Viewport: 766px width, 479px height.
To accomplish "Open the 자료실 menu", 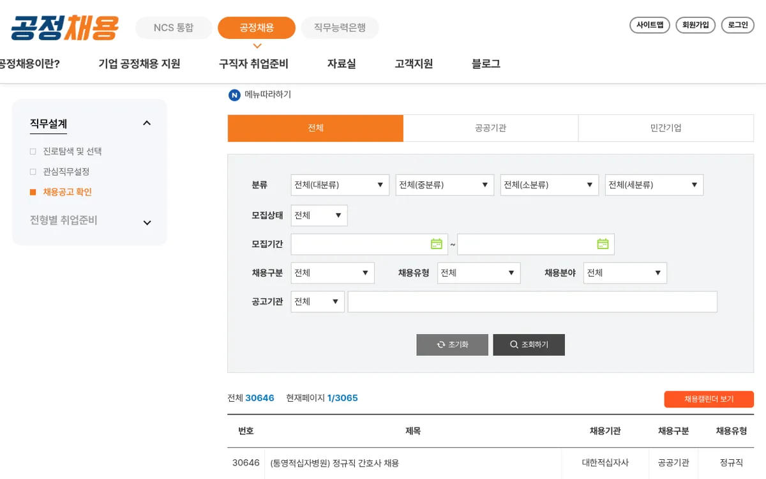I will coord(342,64).
